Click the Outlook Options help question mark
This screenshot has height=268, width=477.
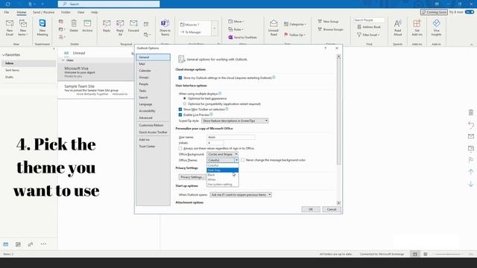tap(325, 48)
